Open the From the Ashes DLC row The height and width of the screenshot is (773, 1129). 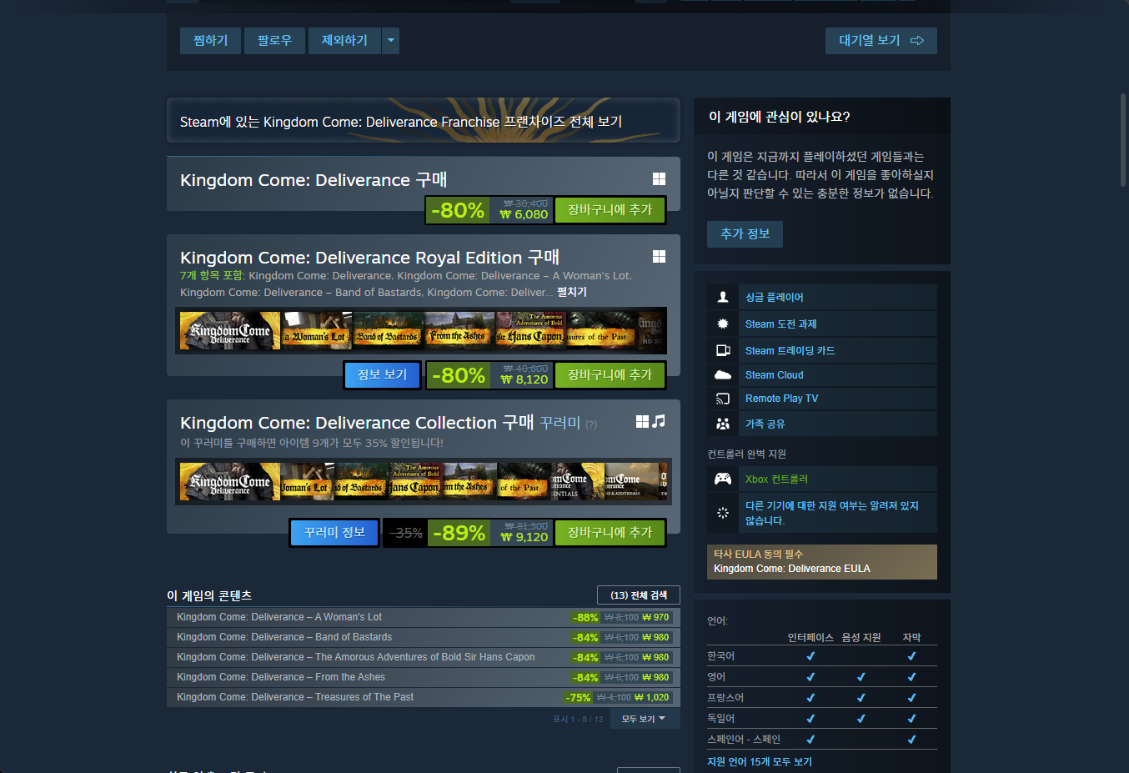424,677
